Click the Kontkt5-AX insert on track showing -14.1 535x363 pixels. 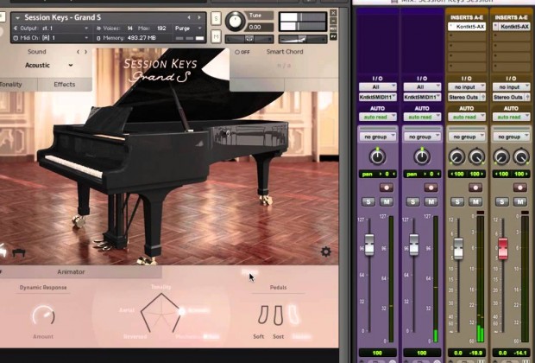(x=511, y=27)
